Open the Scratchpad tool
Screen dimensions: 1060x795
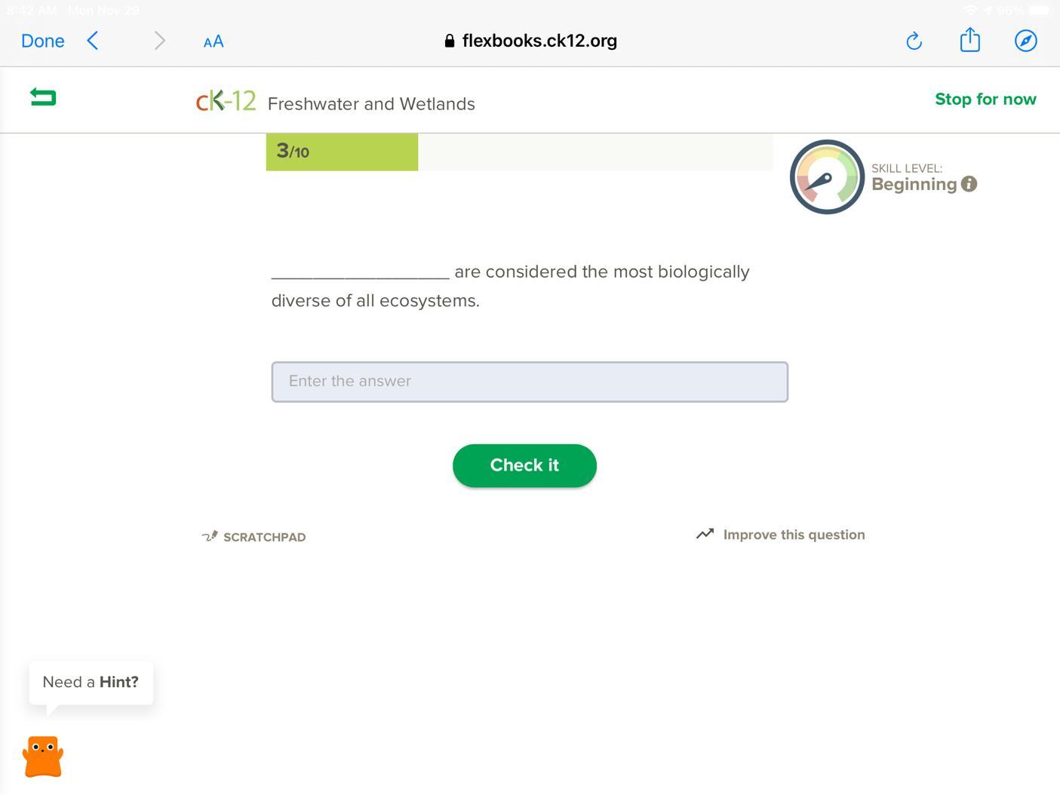(x=254, y=537)
